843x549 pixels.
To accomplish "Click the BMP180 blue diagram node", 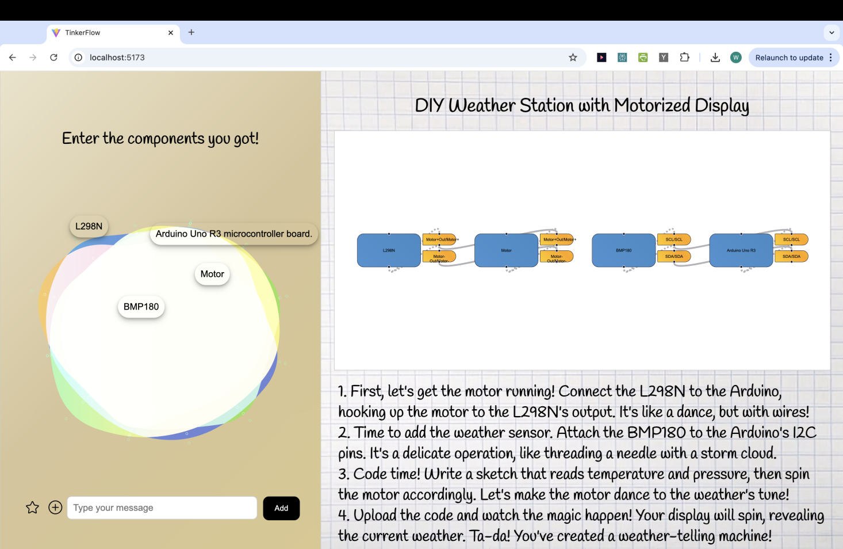I will coord(624,250).
